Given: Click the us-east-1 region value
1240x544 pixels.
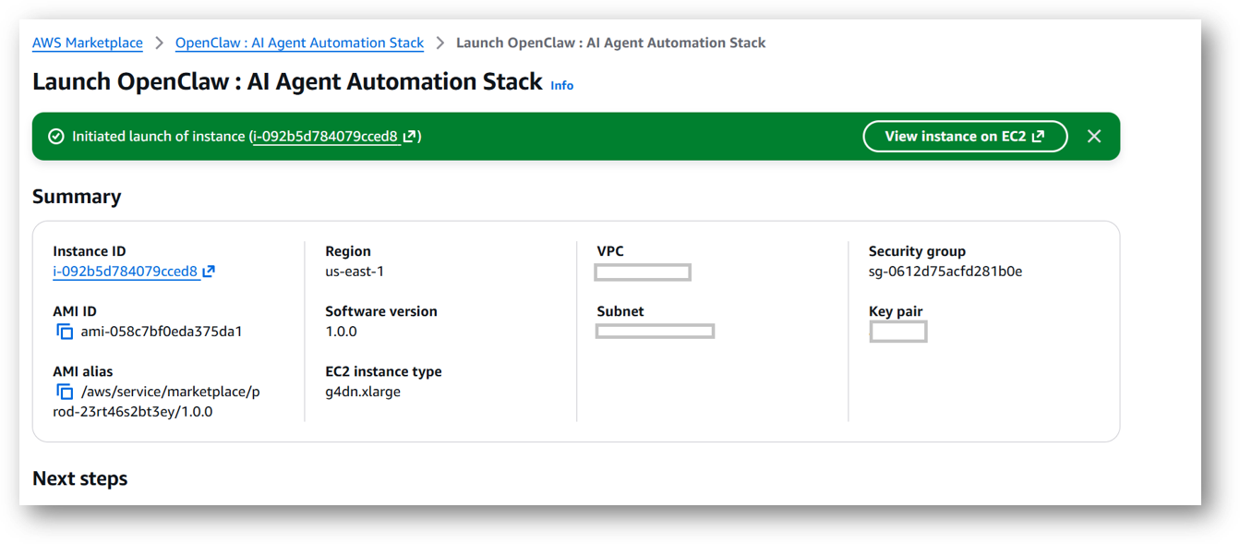Looking at the screenshot, I should [355, 272].
